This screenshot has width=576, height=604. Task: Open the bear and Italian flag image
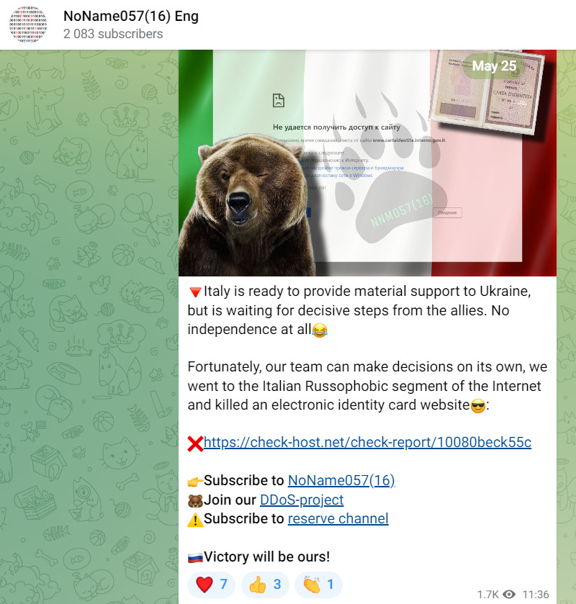click(x=367, y=163)
